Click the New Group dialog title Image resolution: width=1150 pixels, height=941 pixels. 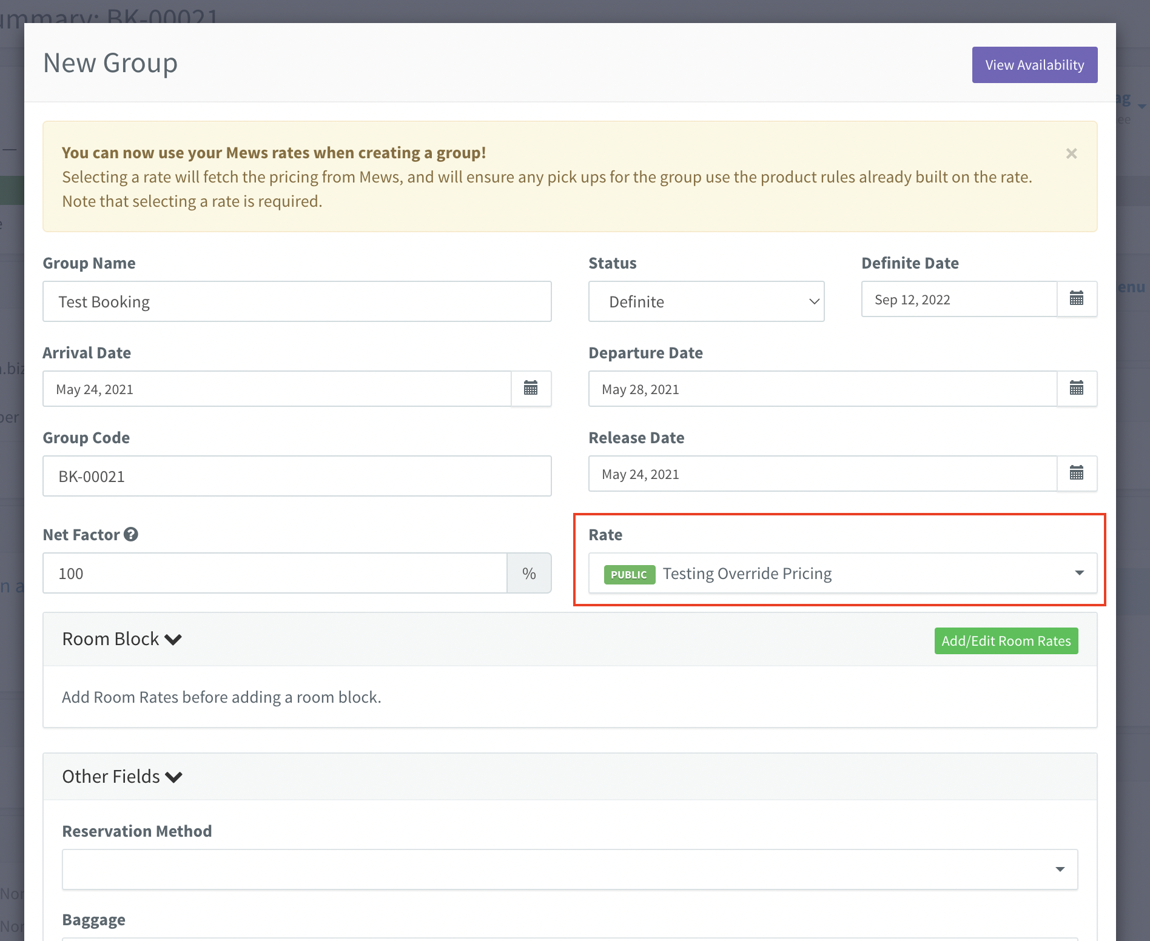[x=110, y=63]
